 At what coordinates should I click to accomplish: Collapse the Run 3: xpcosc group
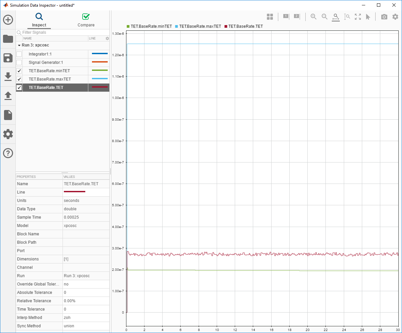[19, 45]
